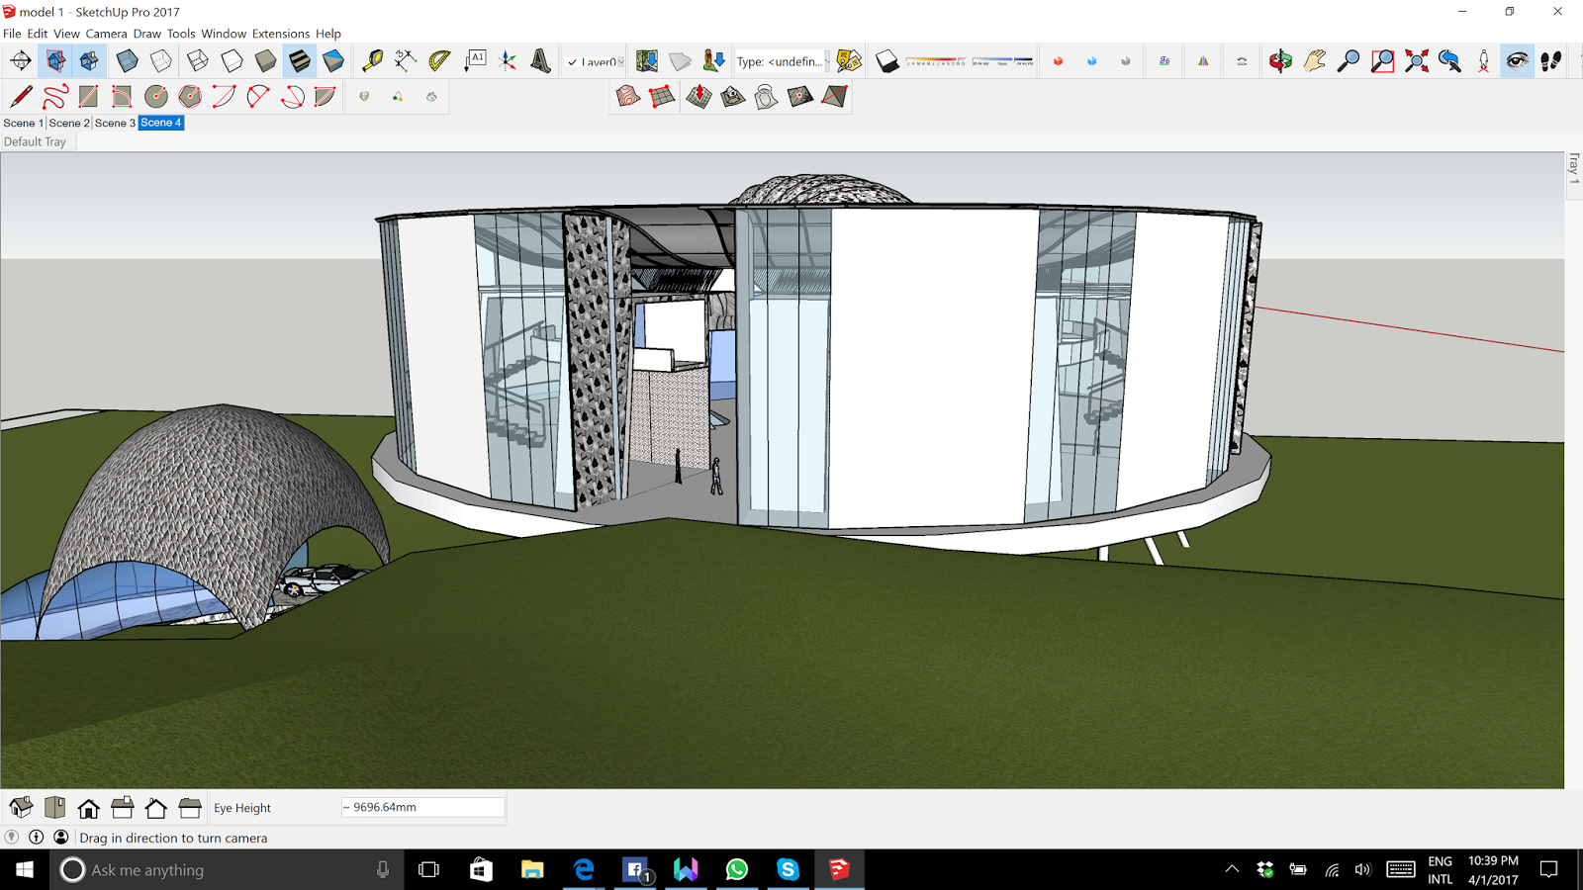The height and width of the screenshot is (890, 1583).
Task: Click the Eye Height input field
Action: pos(422,807)
